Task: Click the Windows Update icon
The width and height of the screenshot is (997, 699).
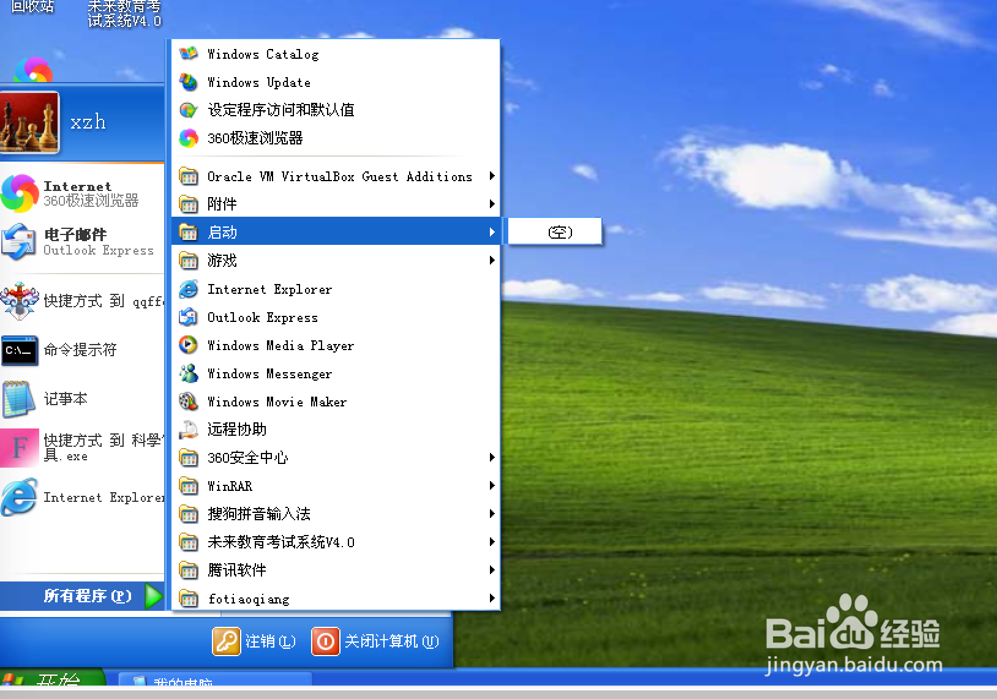Action: click(x=189, y=82)
